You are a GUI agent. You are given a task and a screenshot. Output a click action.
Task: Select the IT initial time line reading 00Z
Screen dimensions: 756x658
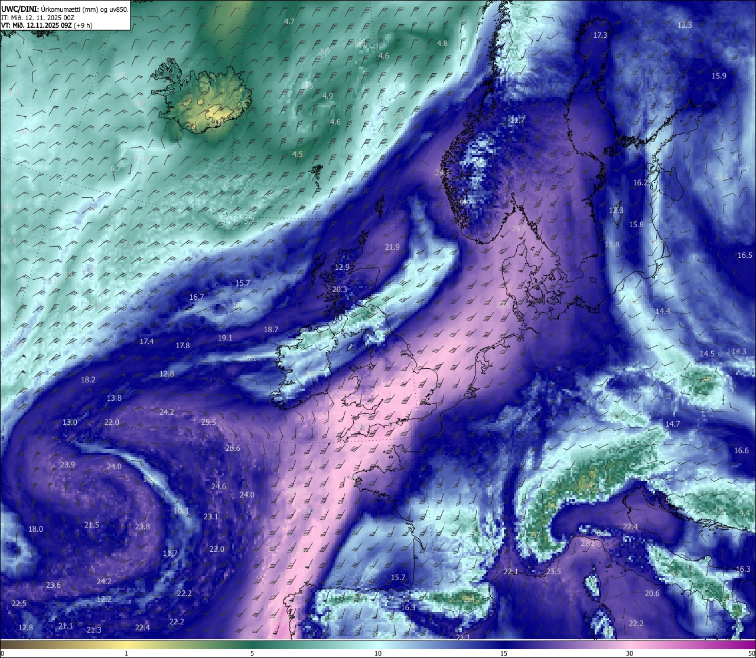(x=38, y=18)
